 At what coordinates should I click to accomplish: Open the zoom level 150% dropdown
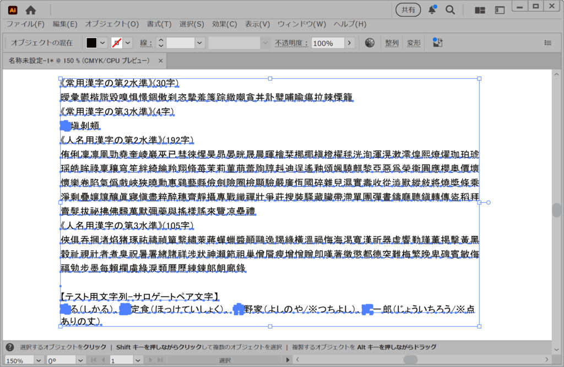coord(39,360)
